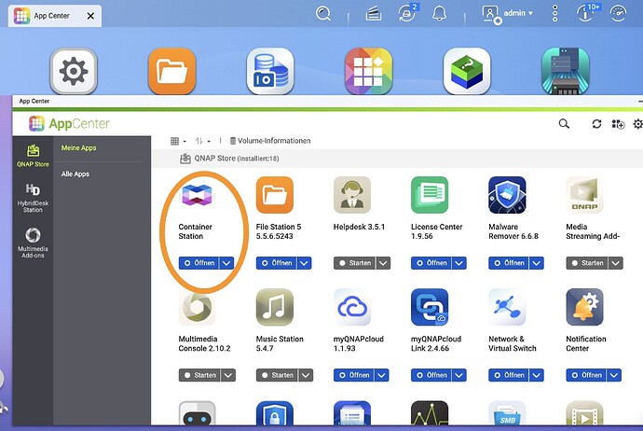Expand dropdown next to File Station Öffnen
Screen dimensions: 643x431
(x=305, y=263)
